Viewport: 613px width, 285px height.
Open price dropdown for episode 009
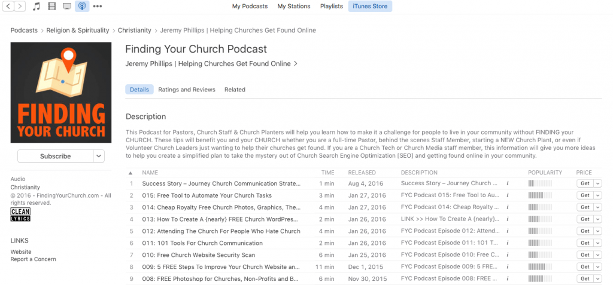tap(598, 266)
